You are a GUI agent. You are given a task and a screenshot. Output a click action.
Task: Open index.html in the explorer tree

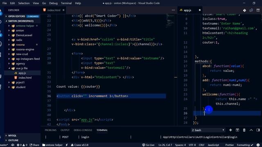coord(23,78)
